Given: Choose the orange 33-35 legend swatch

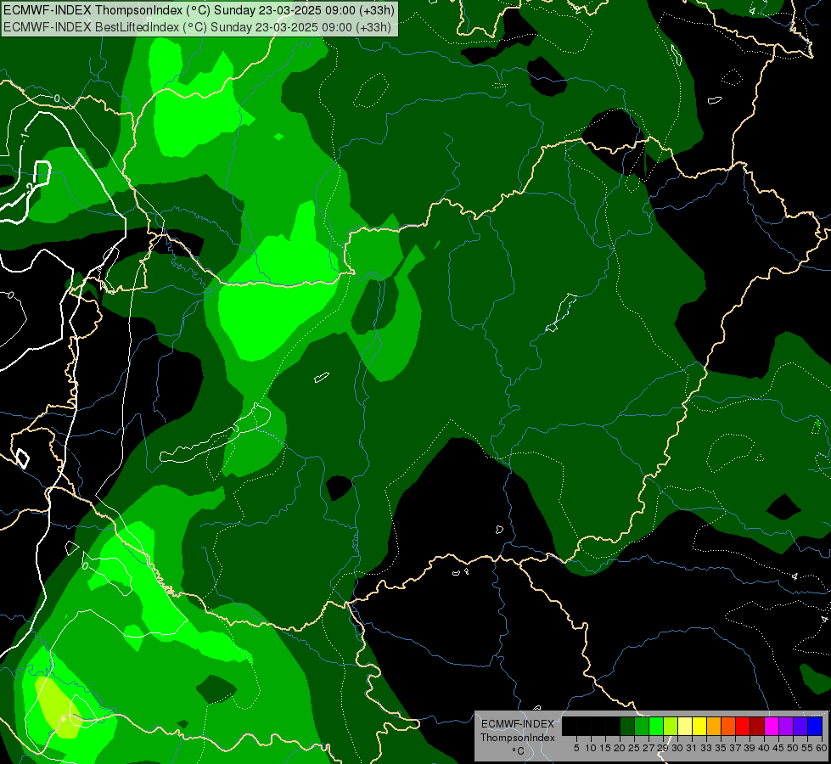Looking at the screenshot, I should (x=714, y=726).
